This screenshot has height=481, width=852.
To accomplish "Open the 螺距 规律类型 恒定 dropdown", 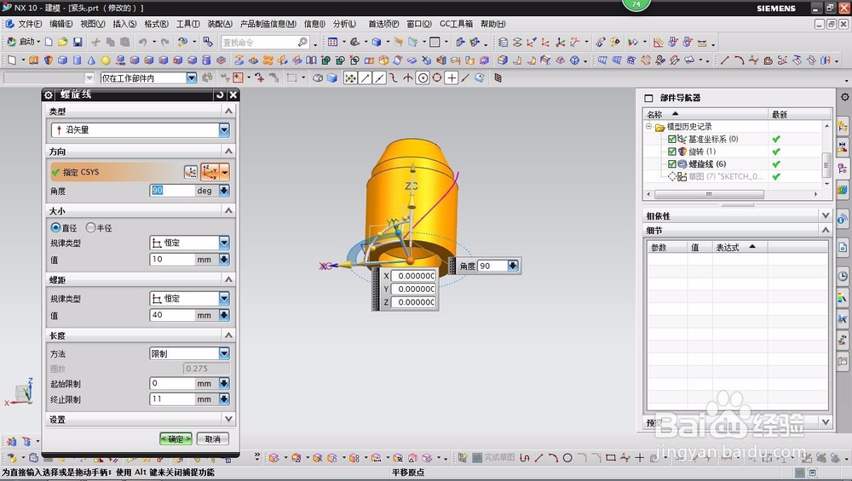I will pyautogui.click(x=224, y=299).
